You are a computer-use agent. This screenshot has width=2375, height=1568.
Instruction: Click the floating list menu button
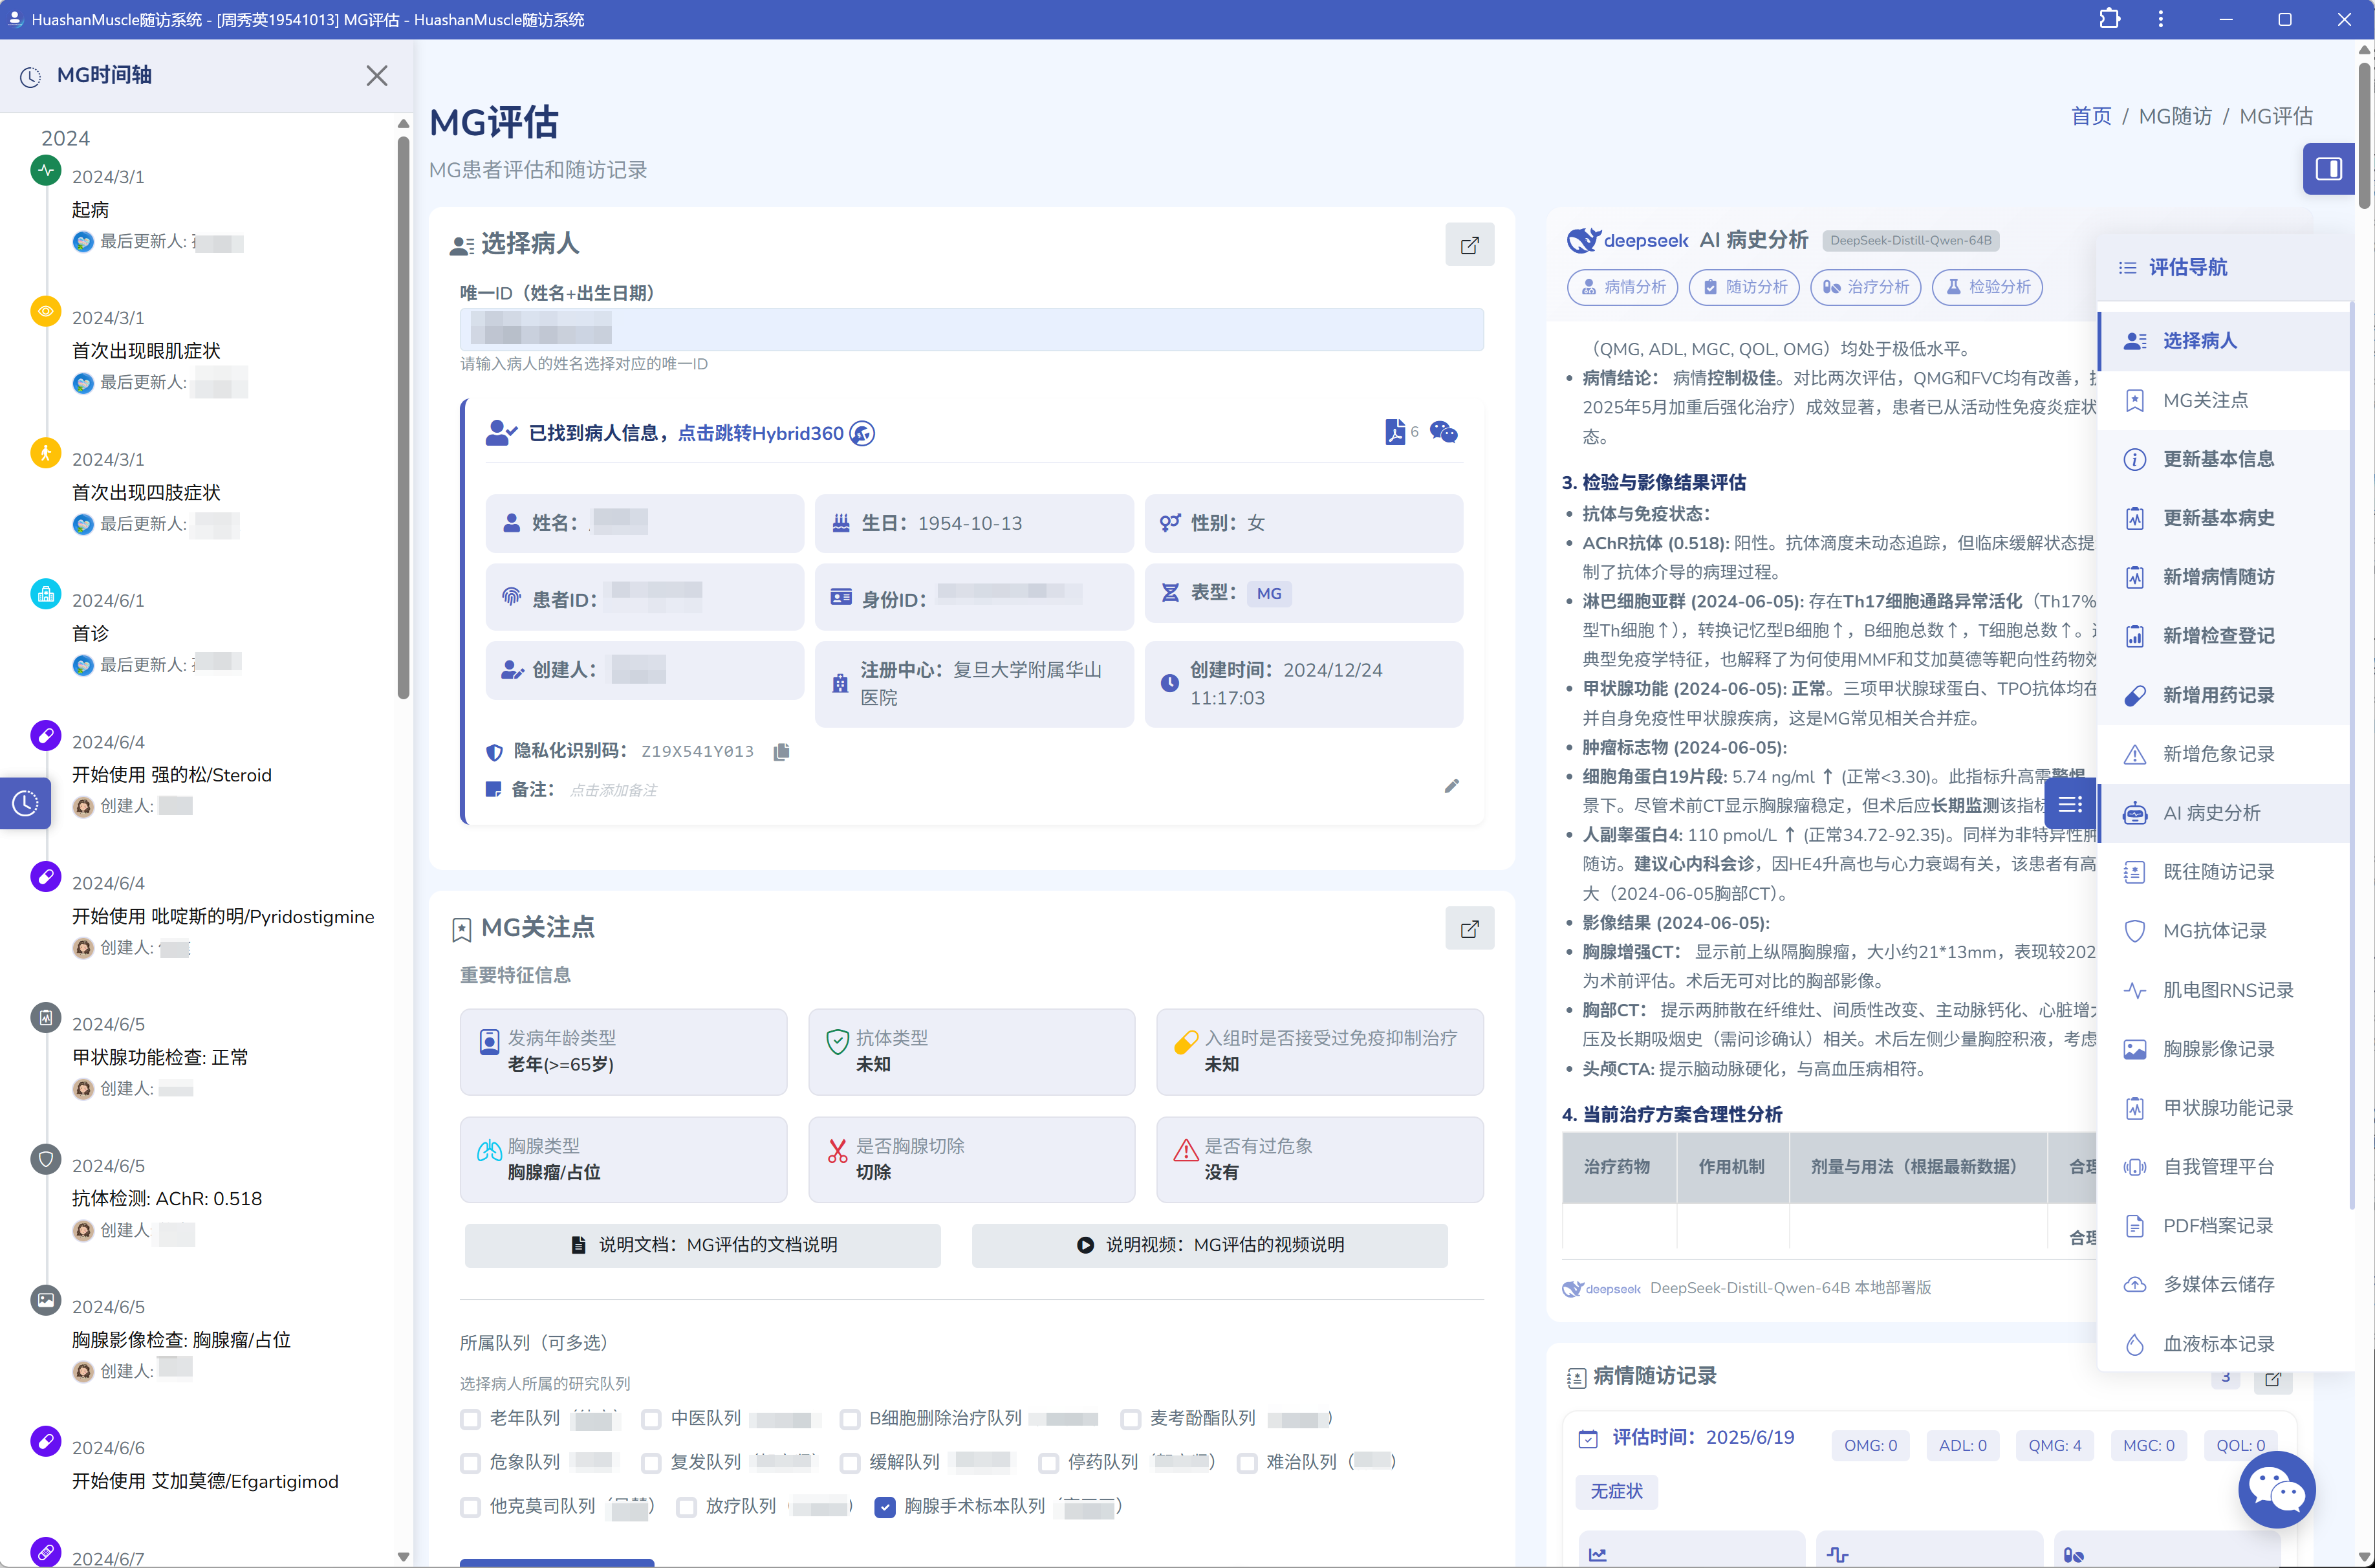(x=2070, y=804)
